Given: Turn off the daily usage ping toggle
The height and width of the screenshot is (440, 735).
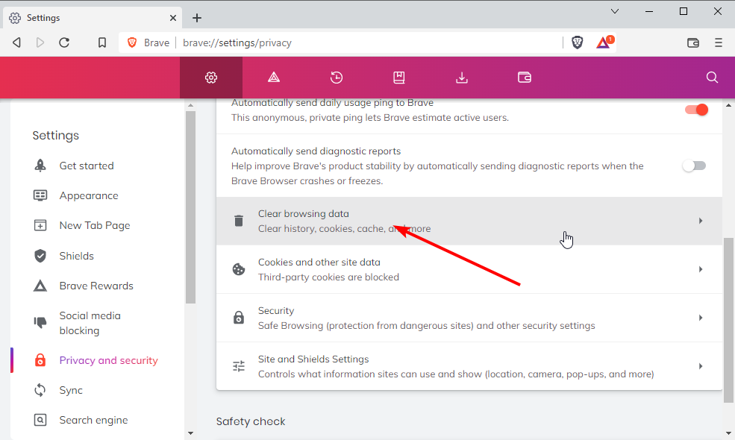Looking at the screenshot, I should click(696, 110).
